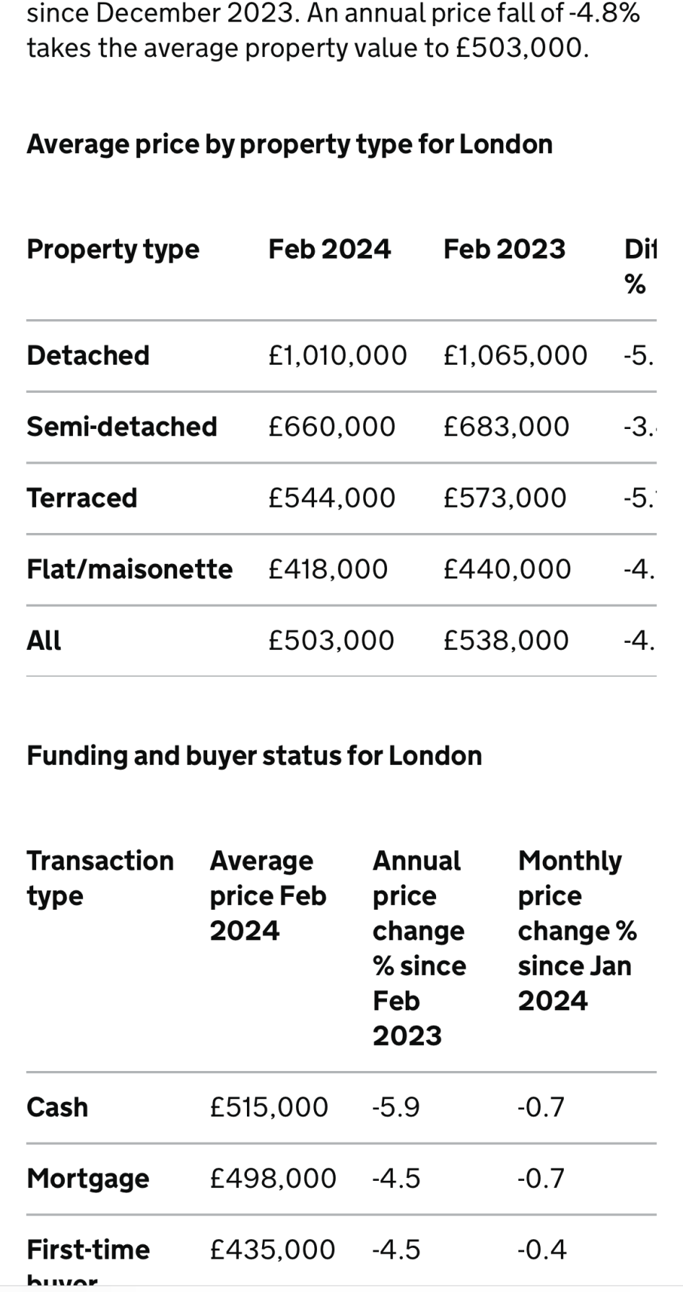Click the £498,000 Mortgage price cell
683x1292 pixels.
[273, 1179]
